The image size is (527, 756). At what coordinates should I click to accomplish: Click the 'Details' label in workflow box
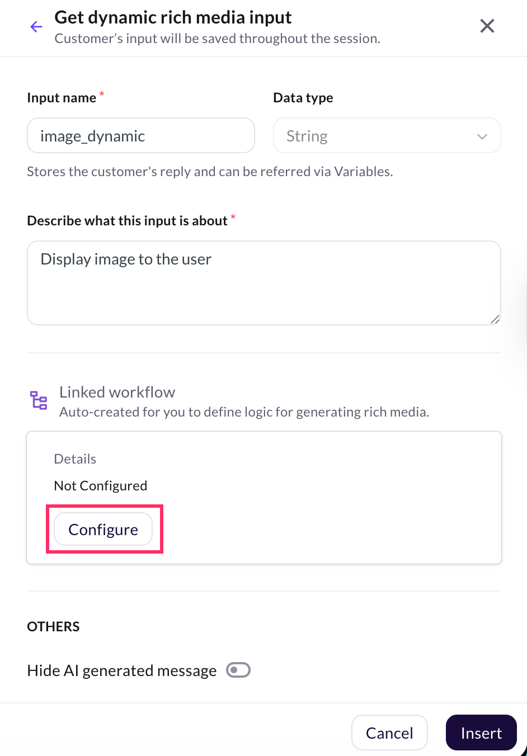click(75, 459)
